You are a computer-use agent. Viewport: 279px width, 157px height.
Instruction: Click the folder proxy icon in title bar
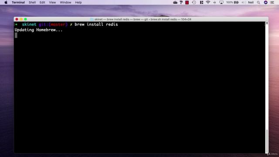pyautogui.click(x=92, y=19)
